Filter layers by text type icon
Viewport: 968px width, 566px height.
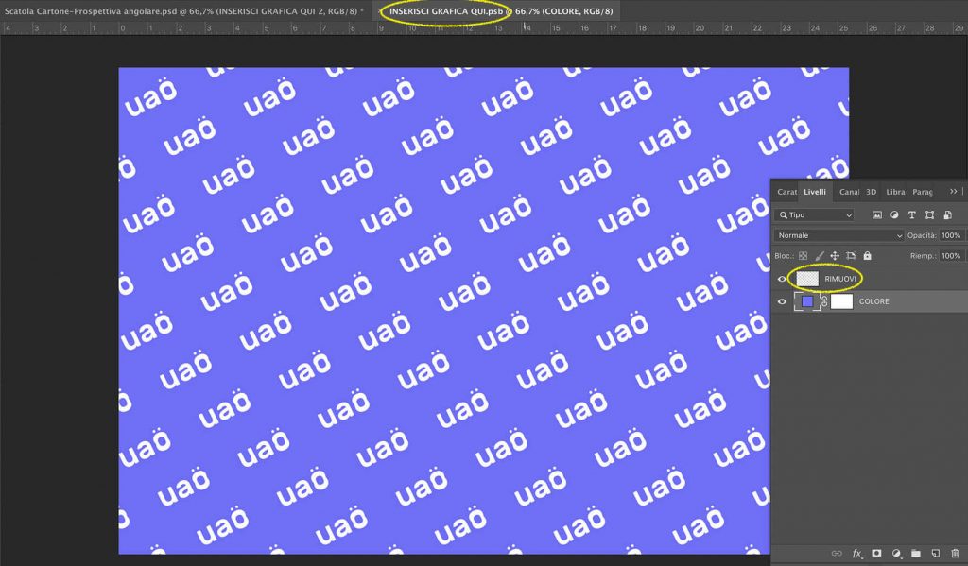911,215
